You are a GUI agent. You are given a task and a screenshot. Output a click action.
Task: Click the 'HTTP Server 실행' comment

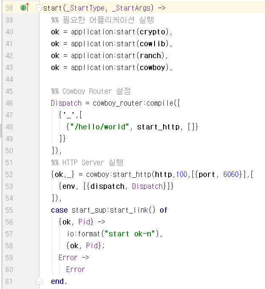(87, 163)
